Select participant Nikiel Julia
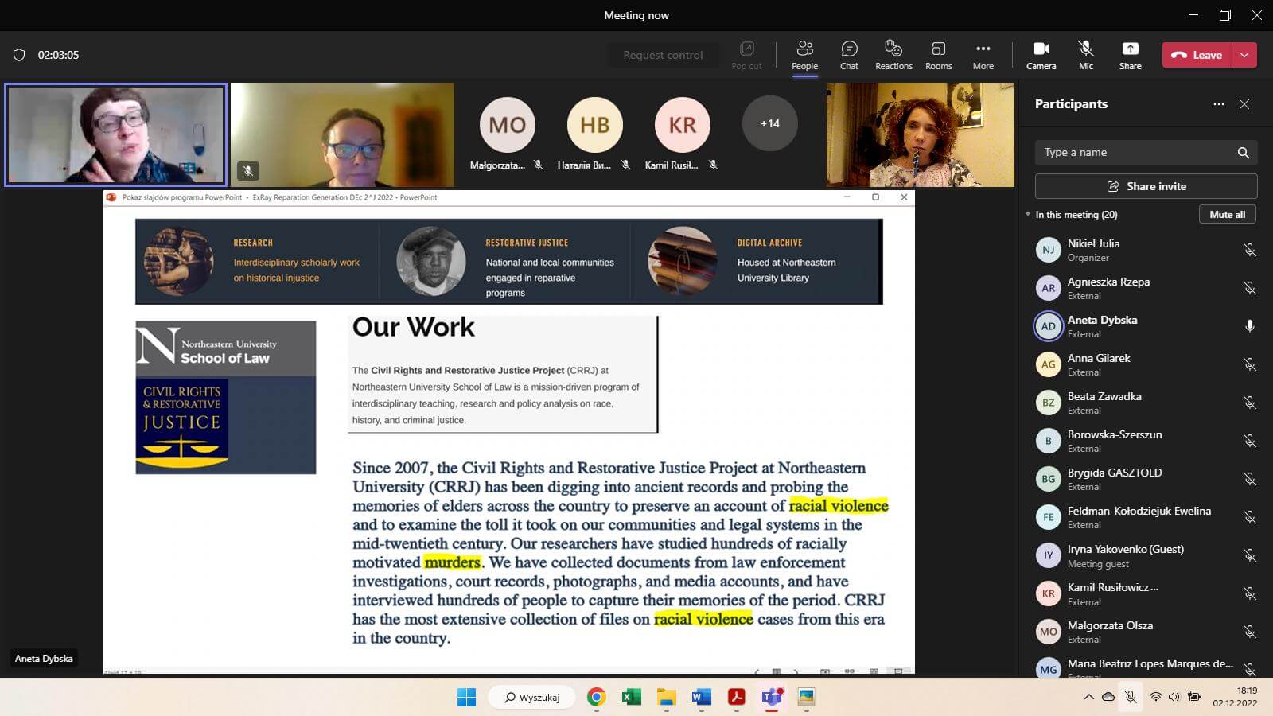Viewport: 1273px width, 716px height. [1146, 250]
